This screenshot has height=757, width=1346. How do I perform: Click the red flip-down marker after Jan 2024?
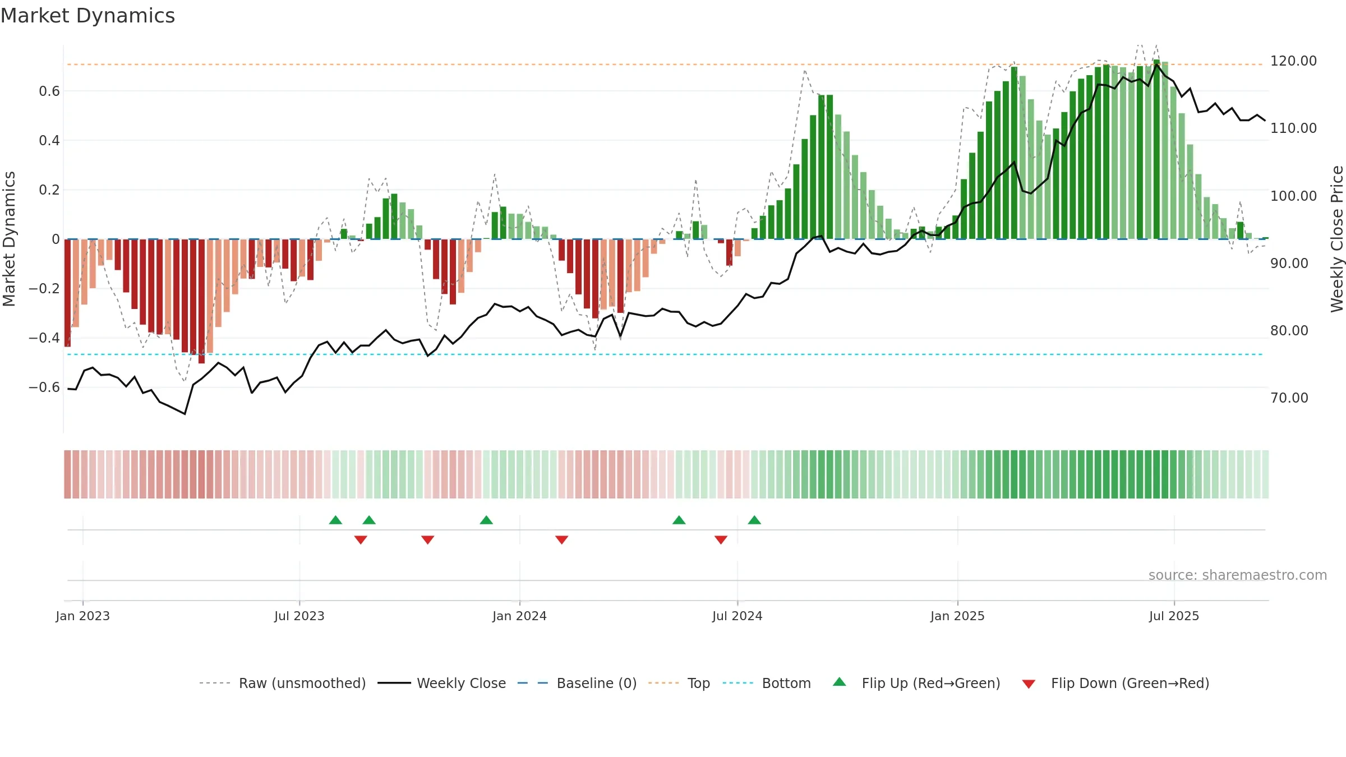(x=562, y=539)
